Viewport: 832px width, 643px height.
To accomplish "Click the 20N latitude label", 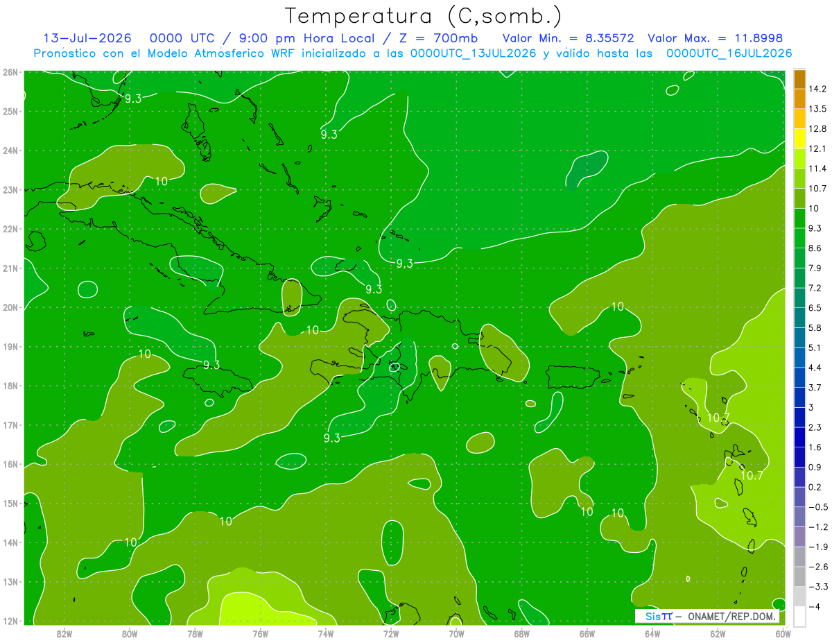I will coord(10,307).
